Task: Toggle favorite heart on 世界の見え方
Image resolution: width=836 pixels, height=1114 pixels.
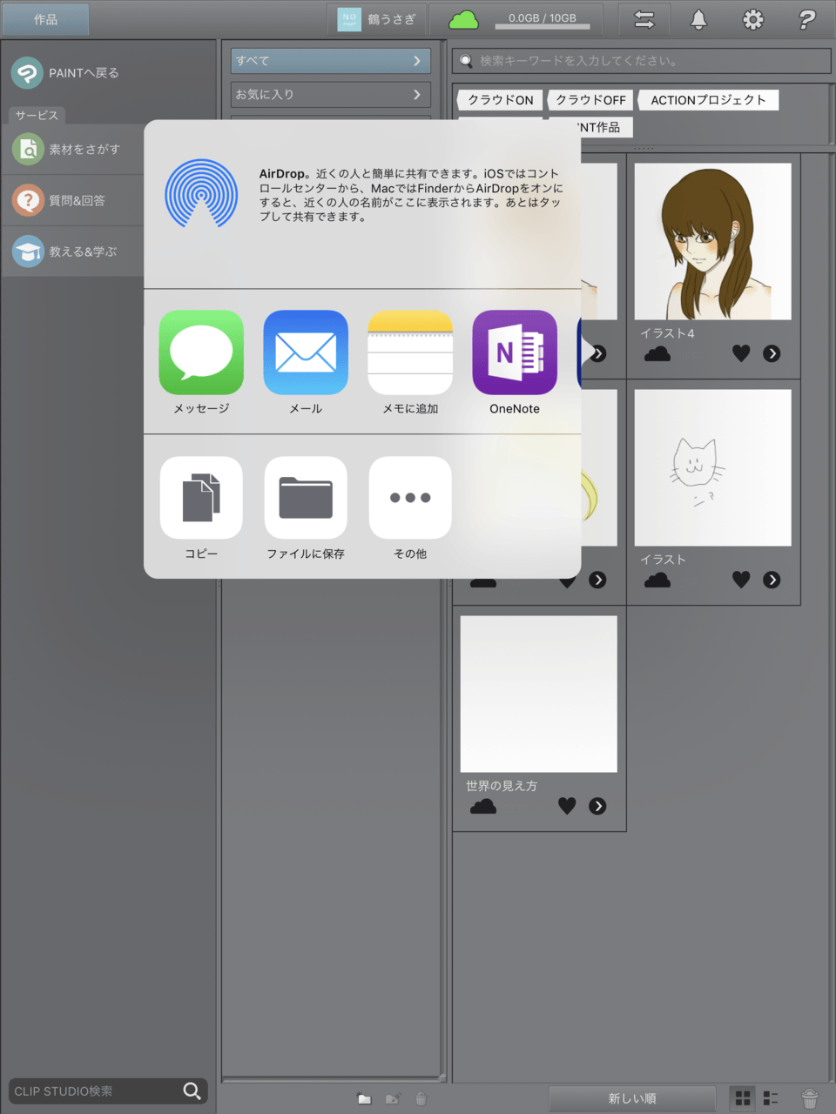Action: point(567,806)
